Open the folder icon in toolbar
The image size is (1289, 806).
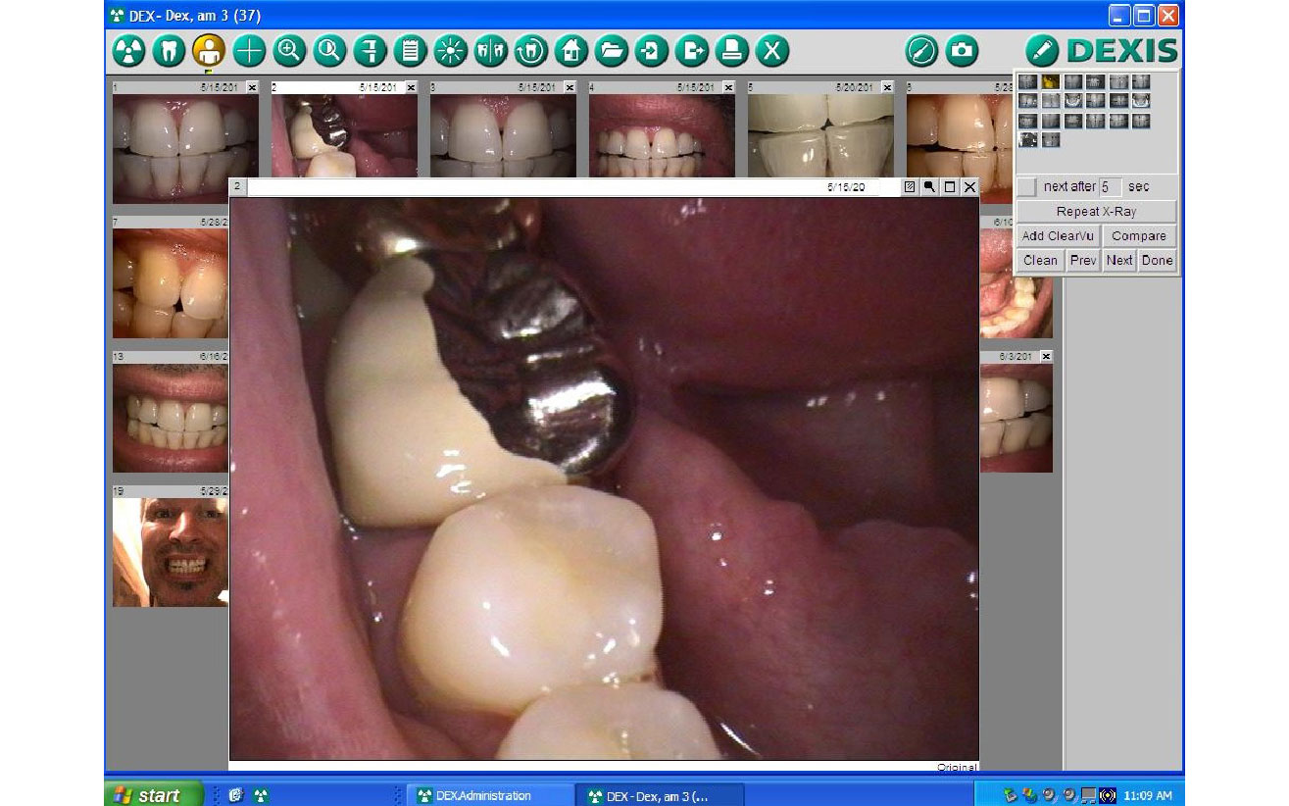click(611, 50)
